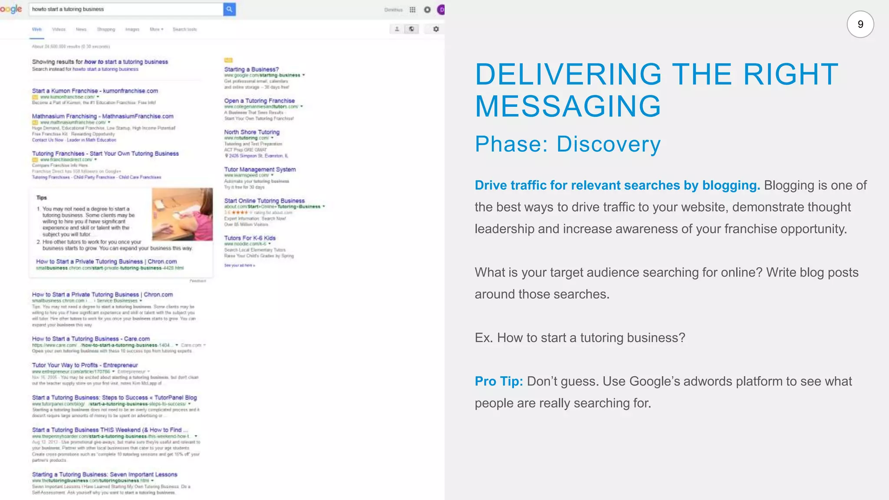Open search settings gear icon
This screenshot has width=889, height=500.
pyautogui.click(x=436, y=29)
